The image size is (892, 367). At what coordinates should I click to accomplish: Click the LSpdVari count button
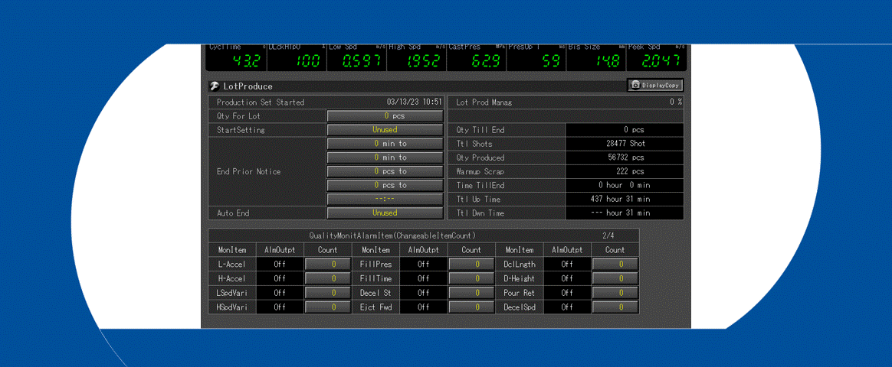[328, 293]
